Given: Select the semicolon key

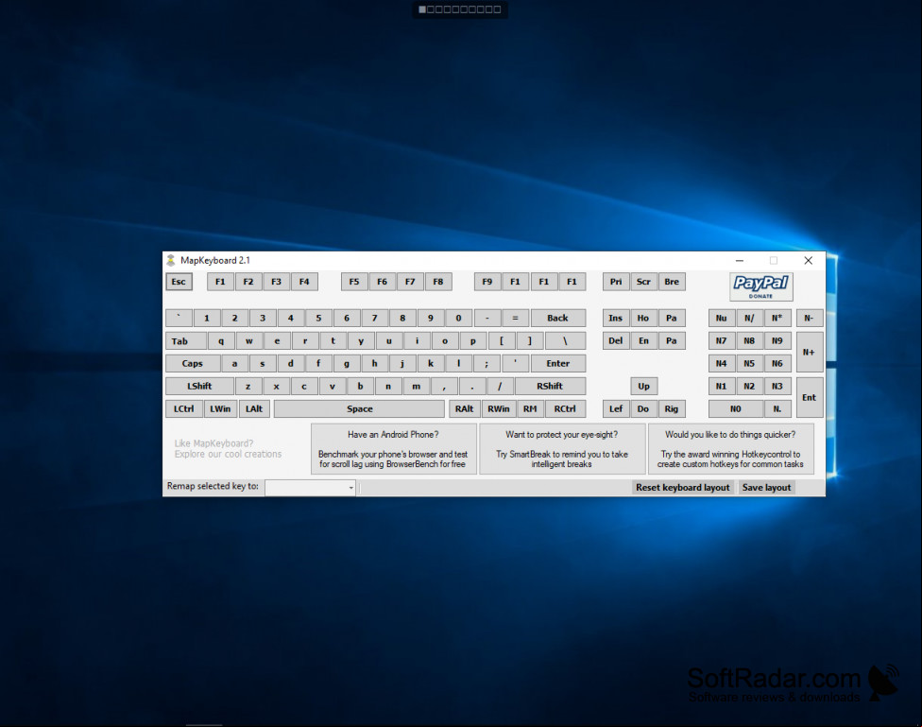Looking at the screenshot, I should click(487, 363).
